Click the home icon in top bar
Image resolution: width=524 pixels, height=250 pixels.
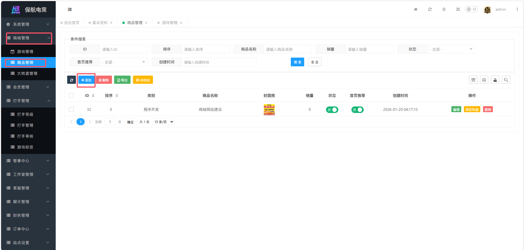[416, 9]
